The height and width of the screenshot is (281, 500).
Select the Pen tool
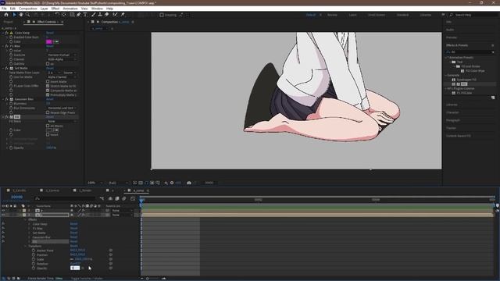[78, 15]
